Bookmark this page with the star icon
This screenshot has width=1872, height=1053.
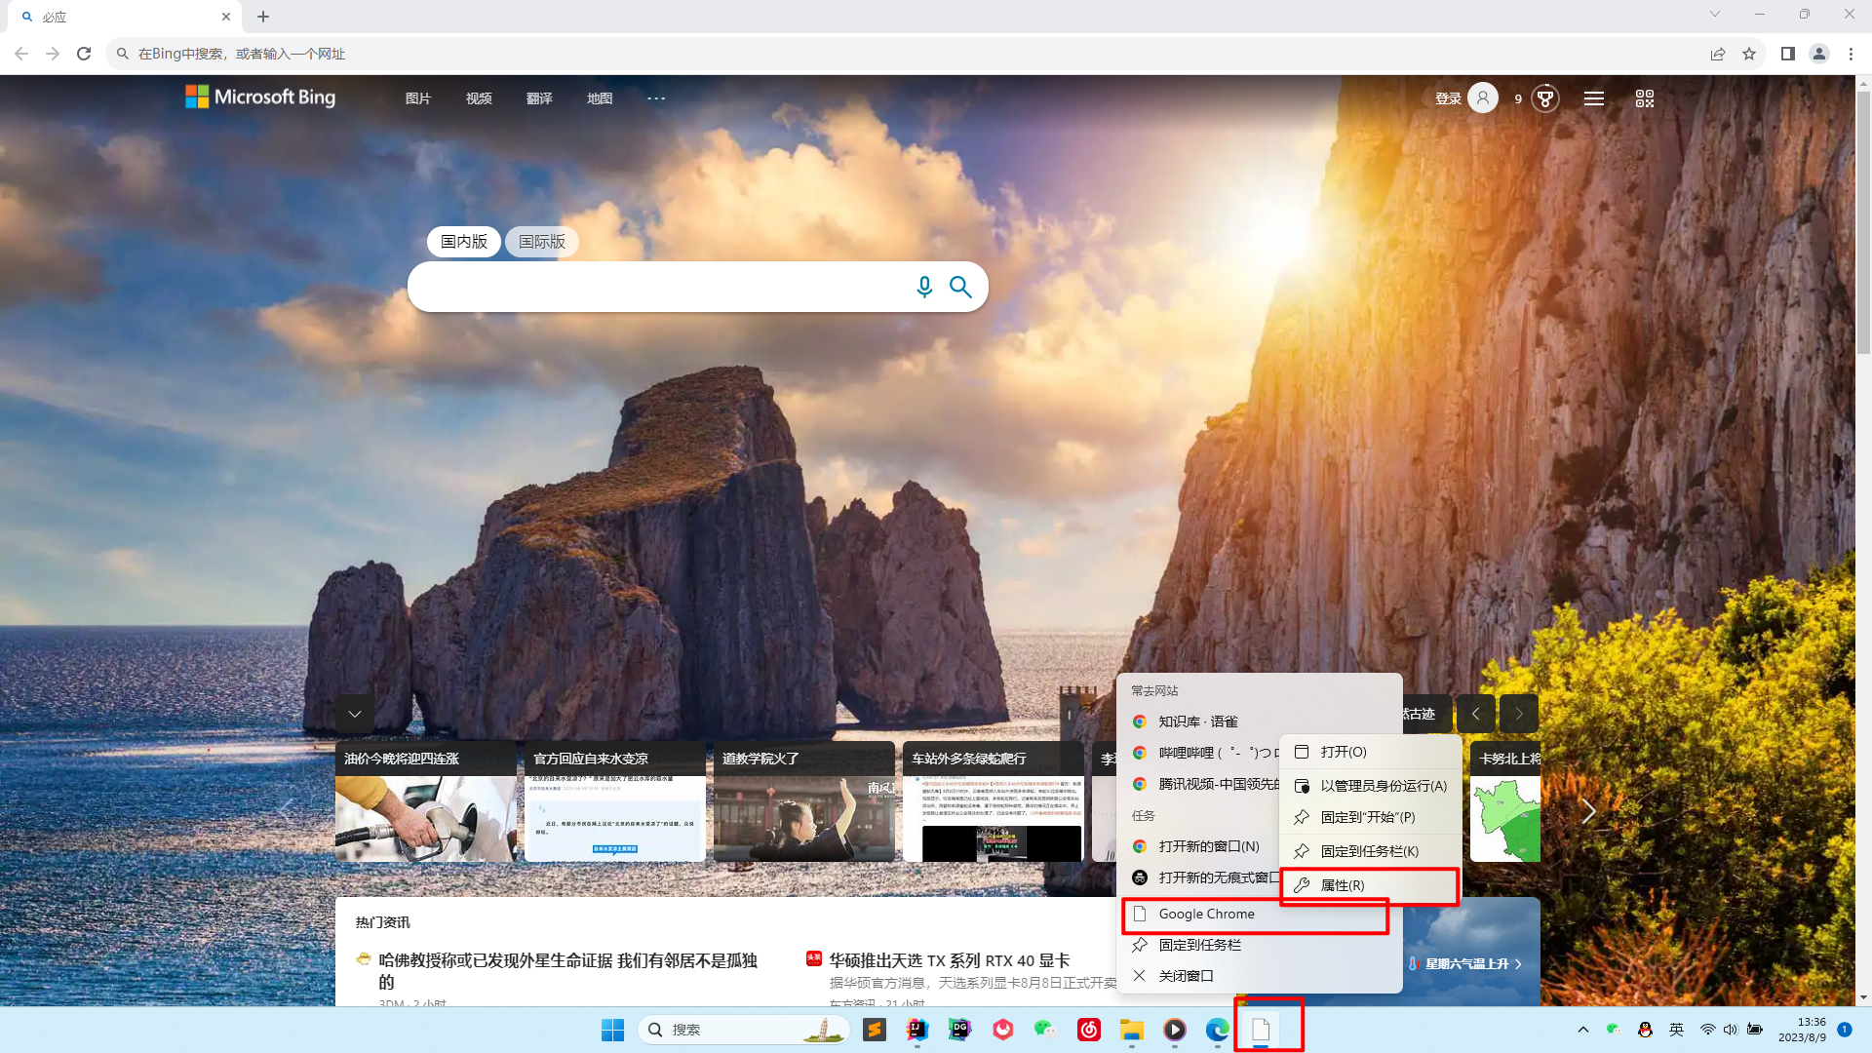(1749, 54)
